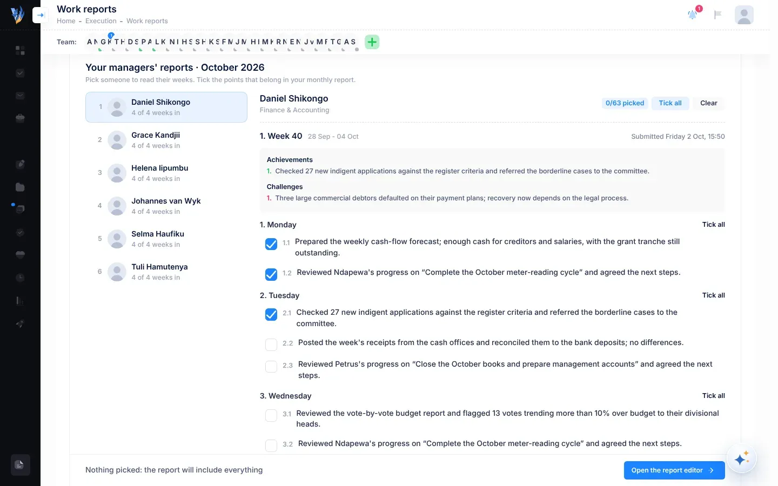Click the app logo
Image resolution: width=778 pixels, height=486 pixels.
click(x=18, y=15)
